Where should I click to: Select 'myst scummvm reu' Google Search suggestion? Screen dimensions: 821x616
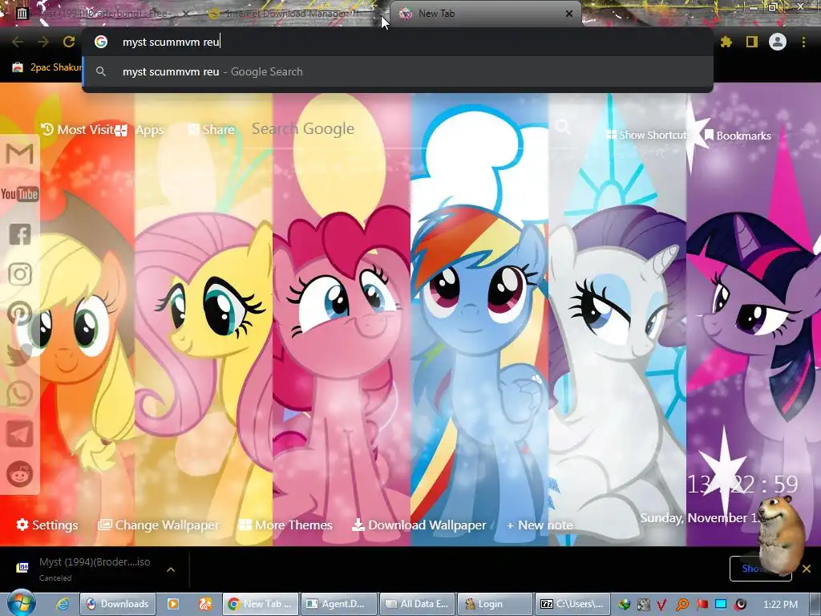click(398, 71)
